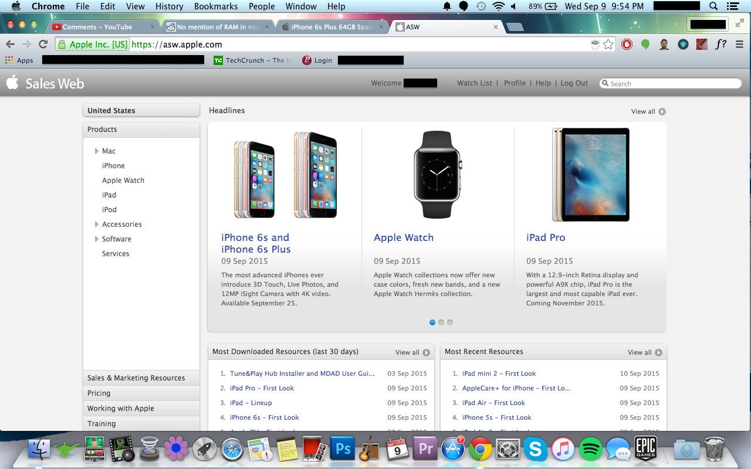Click the Watch List link
The image size is (751, 469).
click(475, 83)
